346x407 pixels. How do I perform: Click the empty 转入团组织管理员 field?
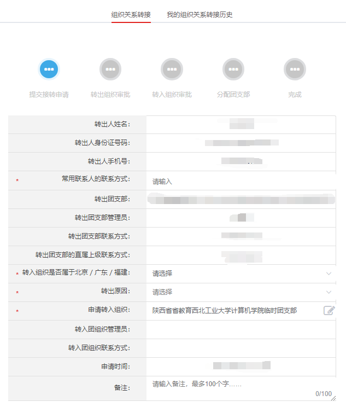[241, 329]
